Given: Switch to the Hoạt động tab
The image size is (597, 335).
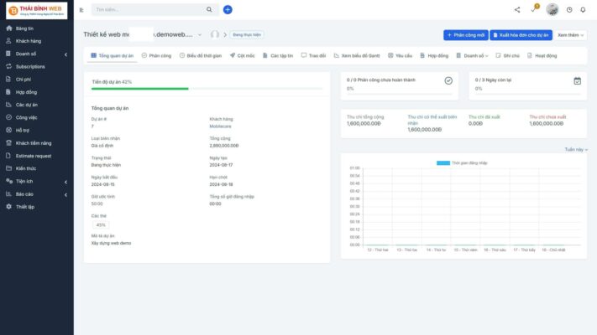Looking at the screenshot, I should click(x=542, y=55).
